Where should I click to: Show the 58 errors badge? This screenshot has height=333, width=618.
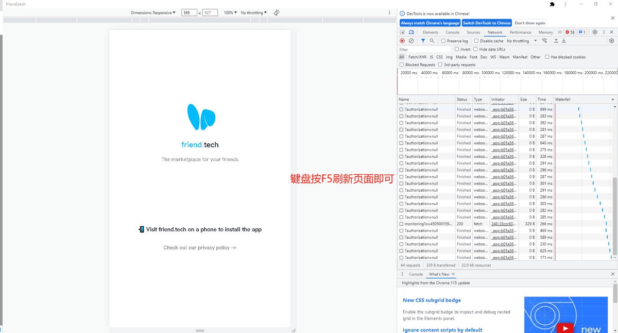[x=570, y=32]
